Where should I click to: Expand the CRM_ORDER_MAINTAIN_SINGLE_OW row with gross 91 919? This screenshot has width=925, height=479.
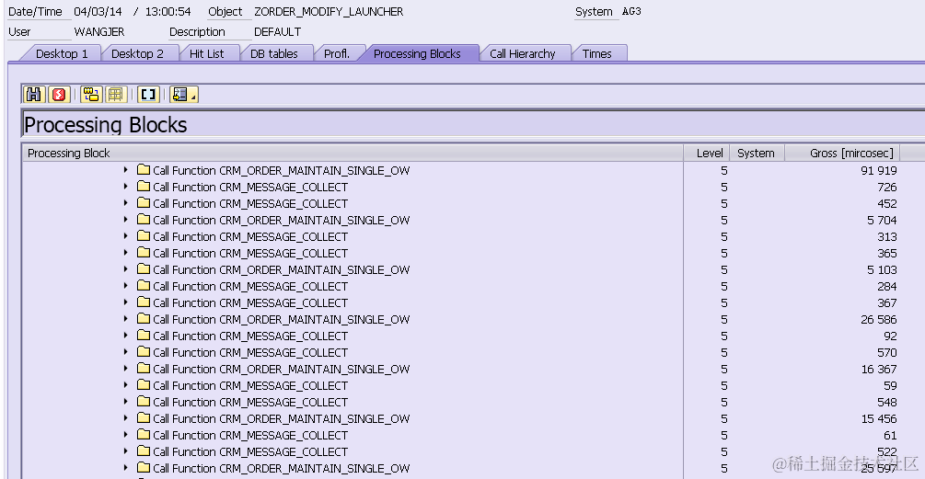coord(125,170)
